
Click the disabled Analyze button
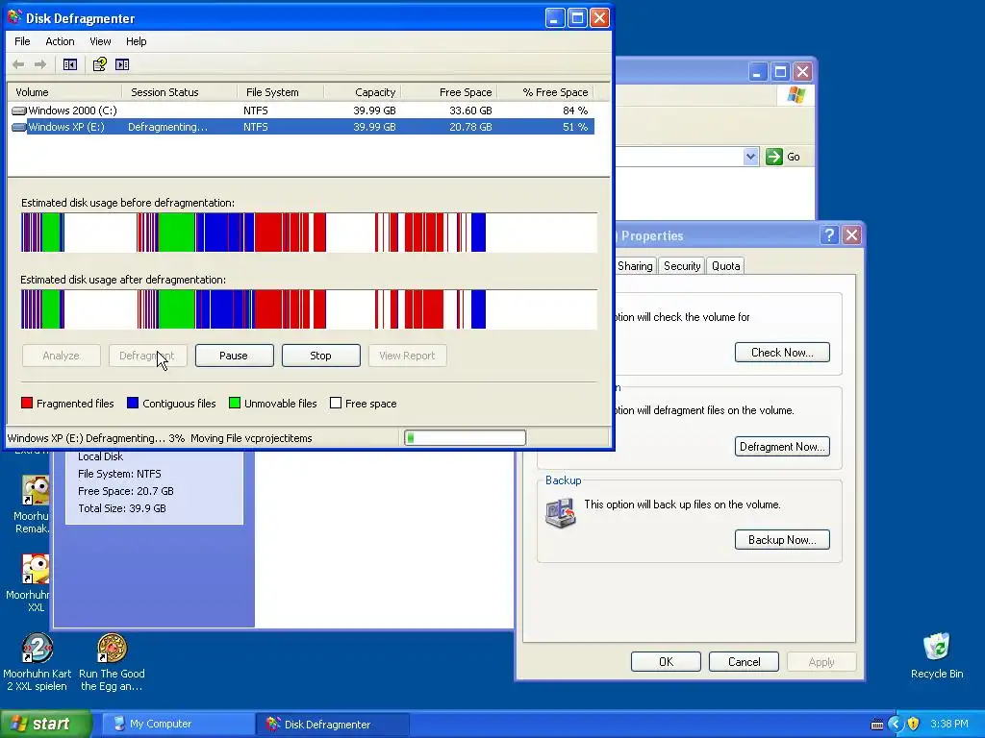click(x=61, y=356)
